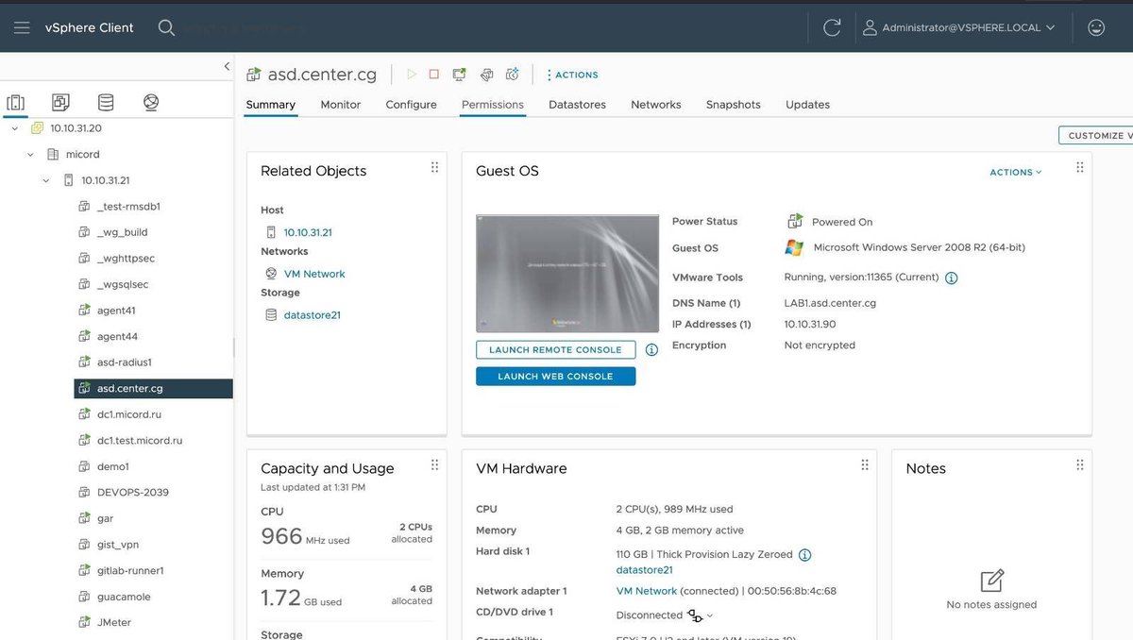Click the Power Off VM icon
The width and height of the screenshot is (1133, 640).
(x=434, y=75)
